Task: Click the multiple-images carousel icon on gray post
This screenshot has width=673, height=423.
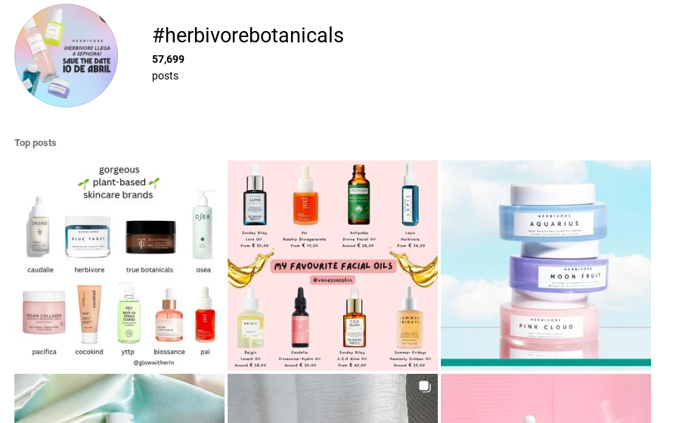Action: [x=424, y=387]
